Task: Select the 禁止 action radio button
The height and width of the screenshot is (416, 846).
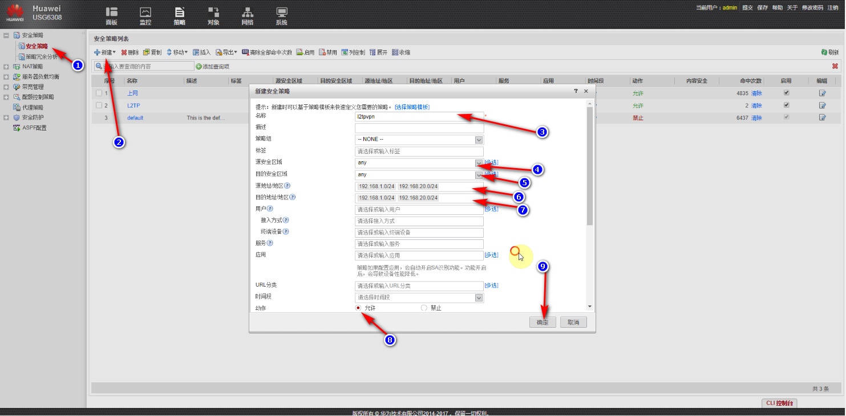Action: tap(424, 308)
